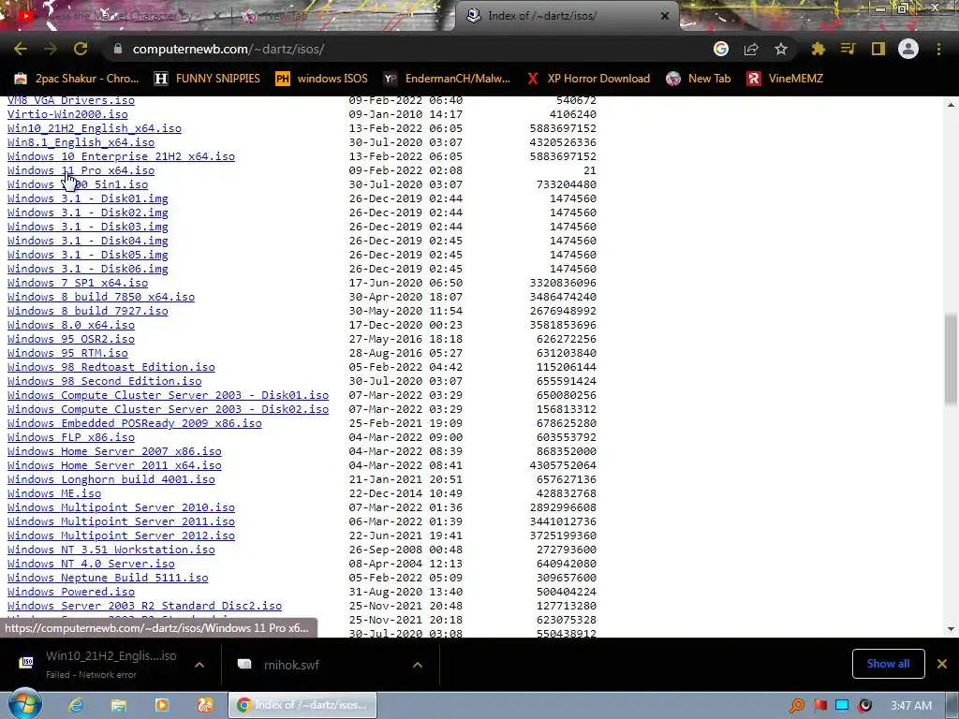The height and width of the screenshot is (719, 959).
Task: Close the Index of /~dartz/isos/ tab
Action: pyautogui.click(x=665, y=16)
